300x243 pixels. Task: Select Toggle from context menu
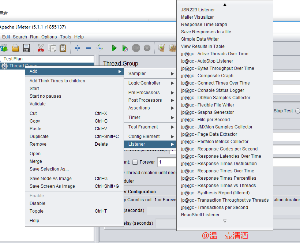coord(74,211)
